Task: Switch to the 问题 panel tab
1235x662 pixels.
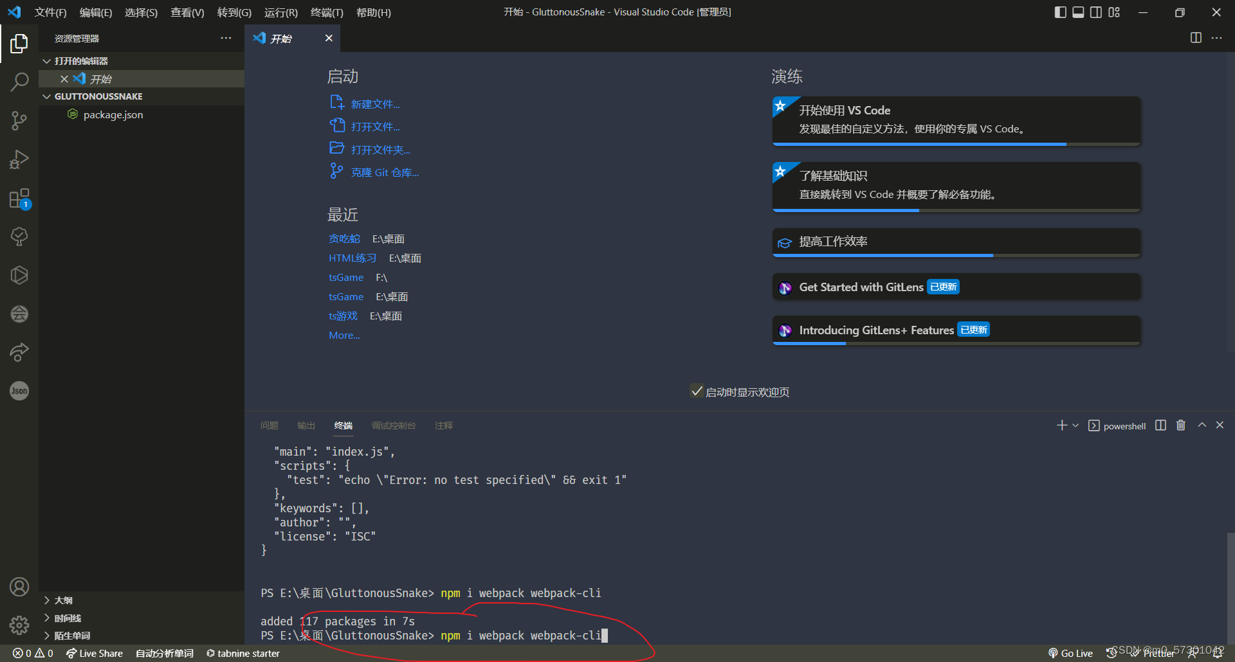Action: click(x=270, y=425)
